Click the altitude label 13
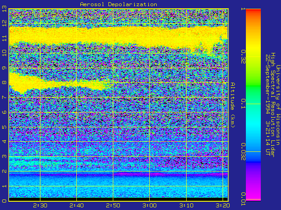This screenshot has height=210, width=281. pos(4,9)
